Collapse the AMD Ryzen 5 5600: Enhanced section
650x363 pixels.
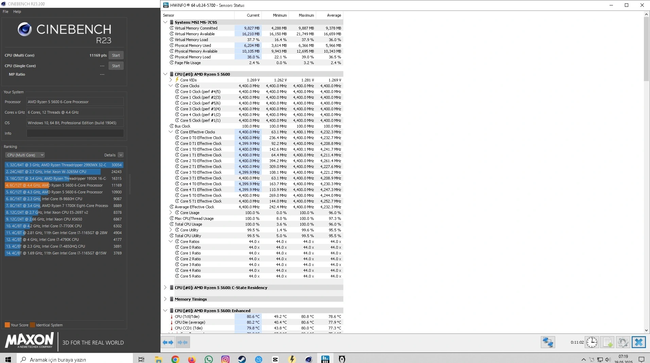pos(165,311)
